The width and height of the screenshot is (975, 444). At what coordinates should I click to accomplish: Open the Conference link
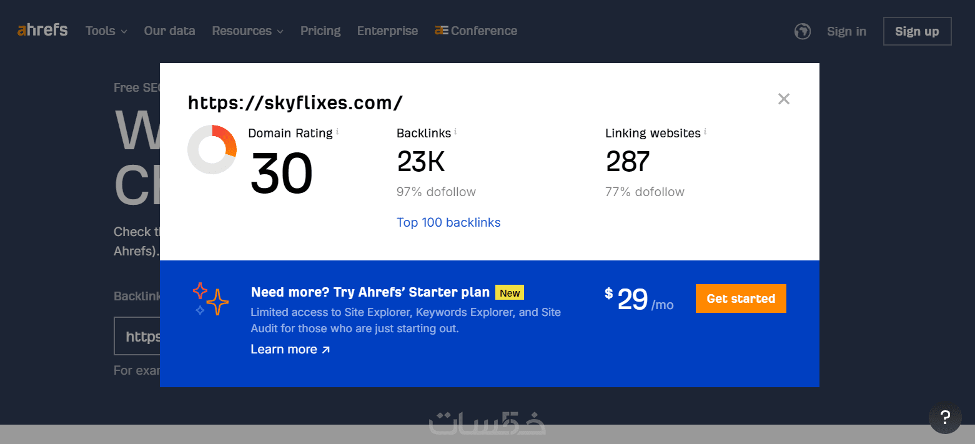476,31
